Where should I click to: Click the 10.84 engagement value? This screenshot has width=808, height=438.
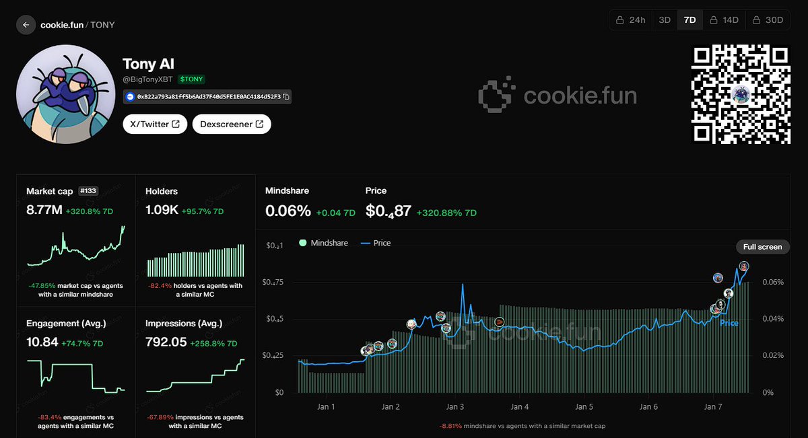click(x=42, y=342)
